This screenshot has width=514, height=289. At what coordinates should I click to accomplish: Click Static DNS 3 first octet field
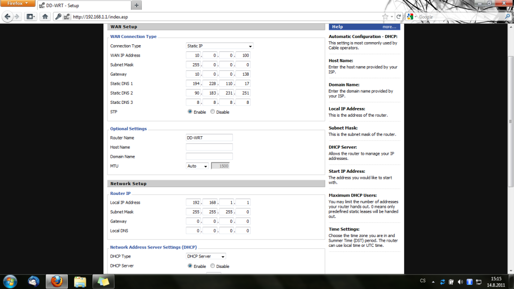click(193, 102)
